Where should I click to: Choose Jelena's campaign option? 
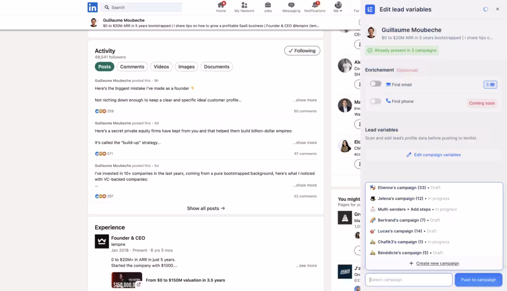400,198
